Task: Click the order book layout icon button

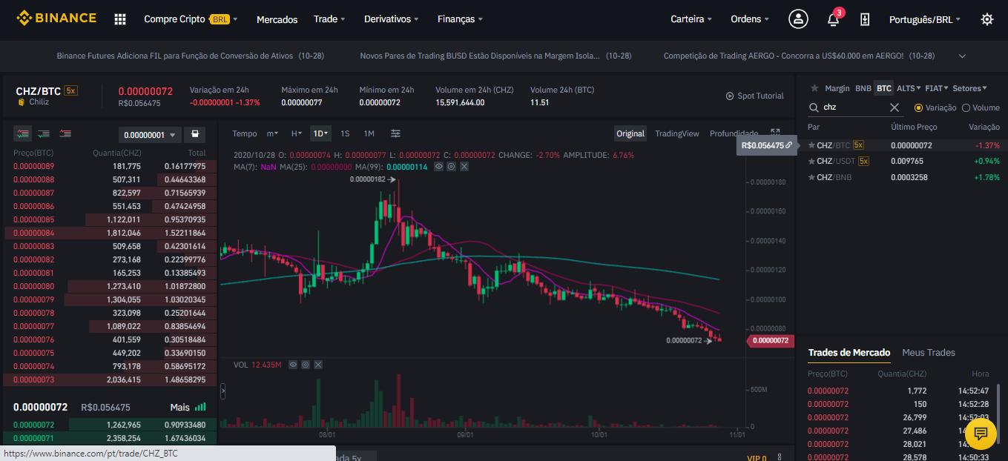Action: (194, 134)
